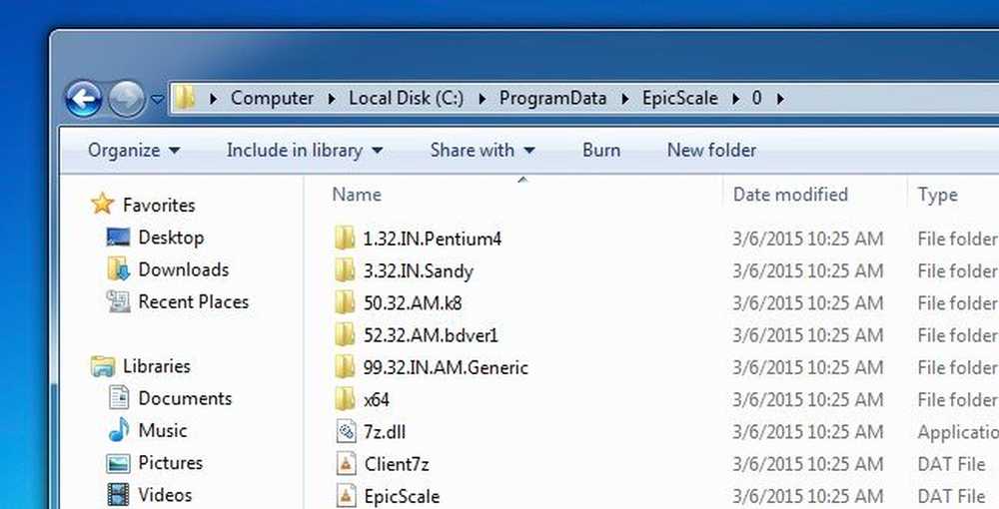
Task: Expand the arrow before Computer breadcrumb
Action: click(x=213, y=99)
